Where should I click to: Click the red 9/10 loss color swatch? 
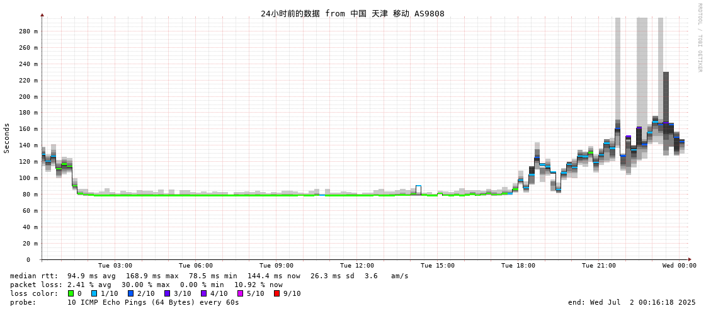pos(276,293)
